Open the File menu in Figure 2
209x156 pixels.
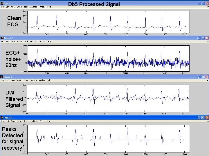(3, 41)
